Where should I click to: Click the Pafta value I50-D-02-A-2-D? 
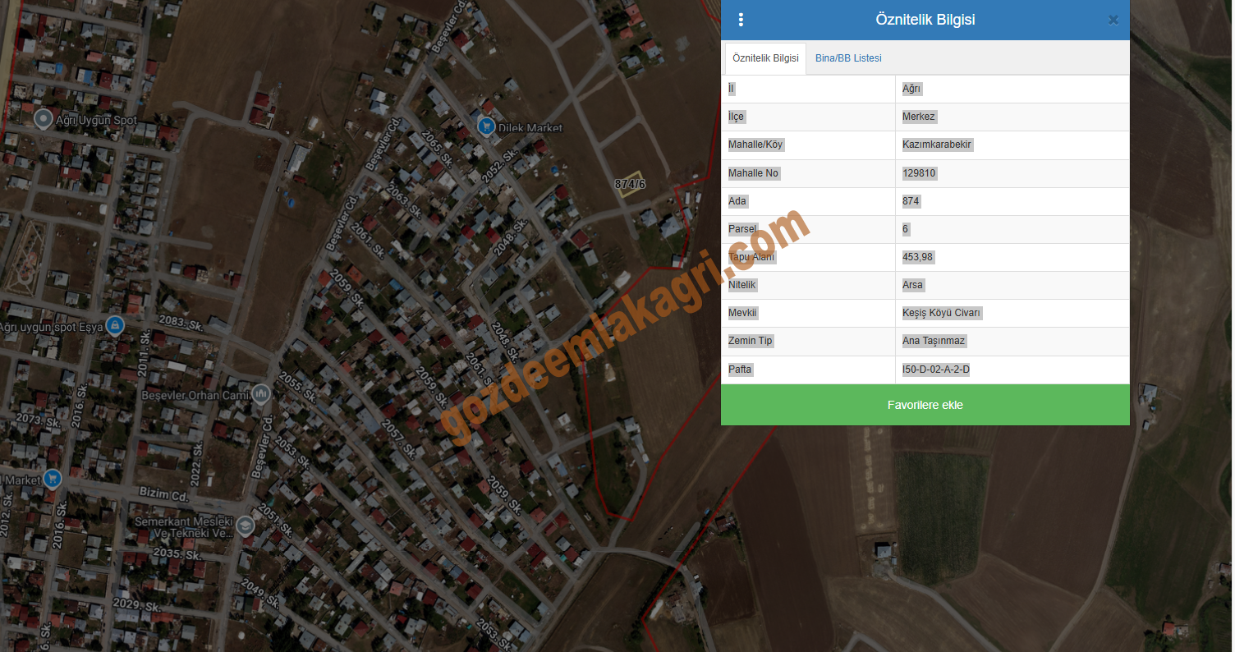coord(935,370)
